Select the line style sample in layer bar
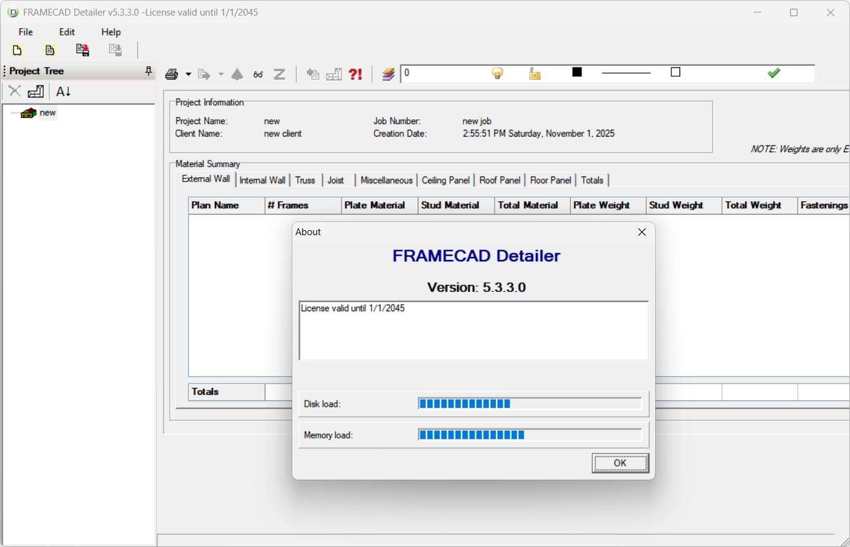 coord(626,73)
